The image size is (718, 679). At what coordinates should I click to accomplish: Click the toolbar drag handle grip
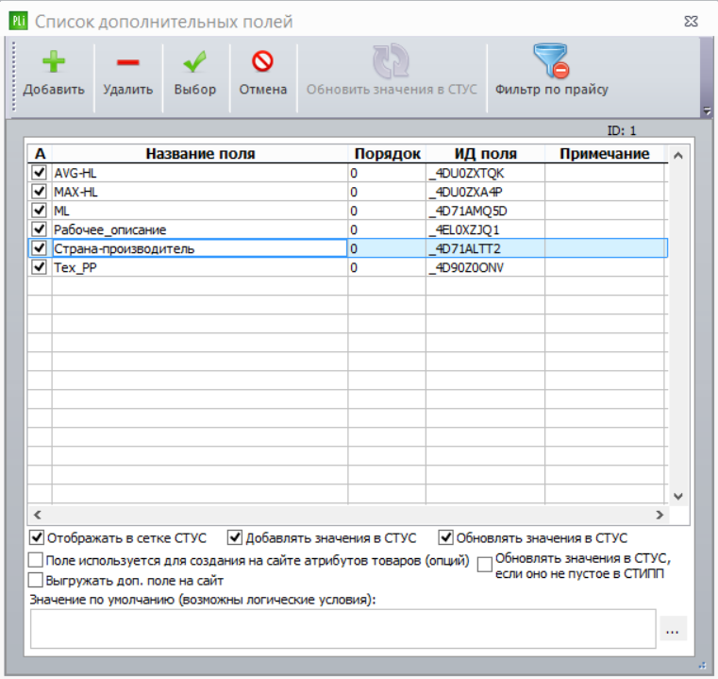coord(14,76)
